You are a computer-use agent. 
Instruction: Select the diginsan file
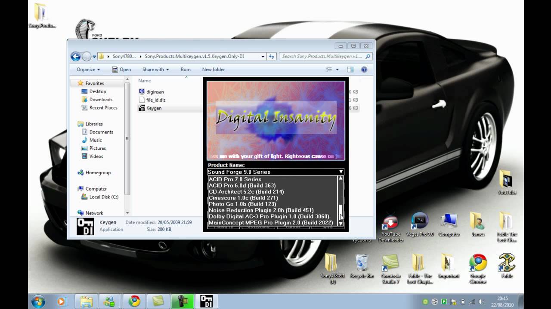click(152, 91)
